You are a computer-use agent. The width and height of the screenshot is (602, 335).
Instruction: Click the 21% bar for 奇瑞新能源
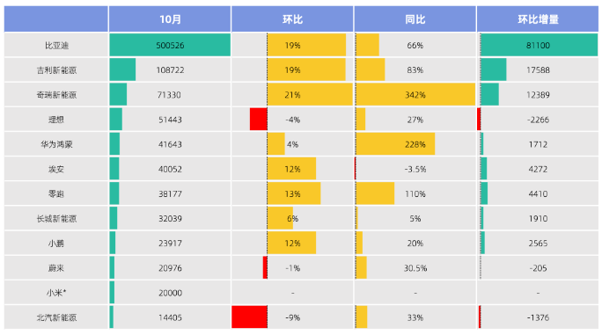310,94
